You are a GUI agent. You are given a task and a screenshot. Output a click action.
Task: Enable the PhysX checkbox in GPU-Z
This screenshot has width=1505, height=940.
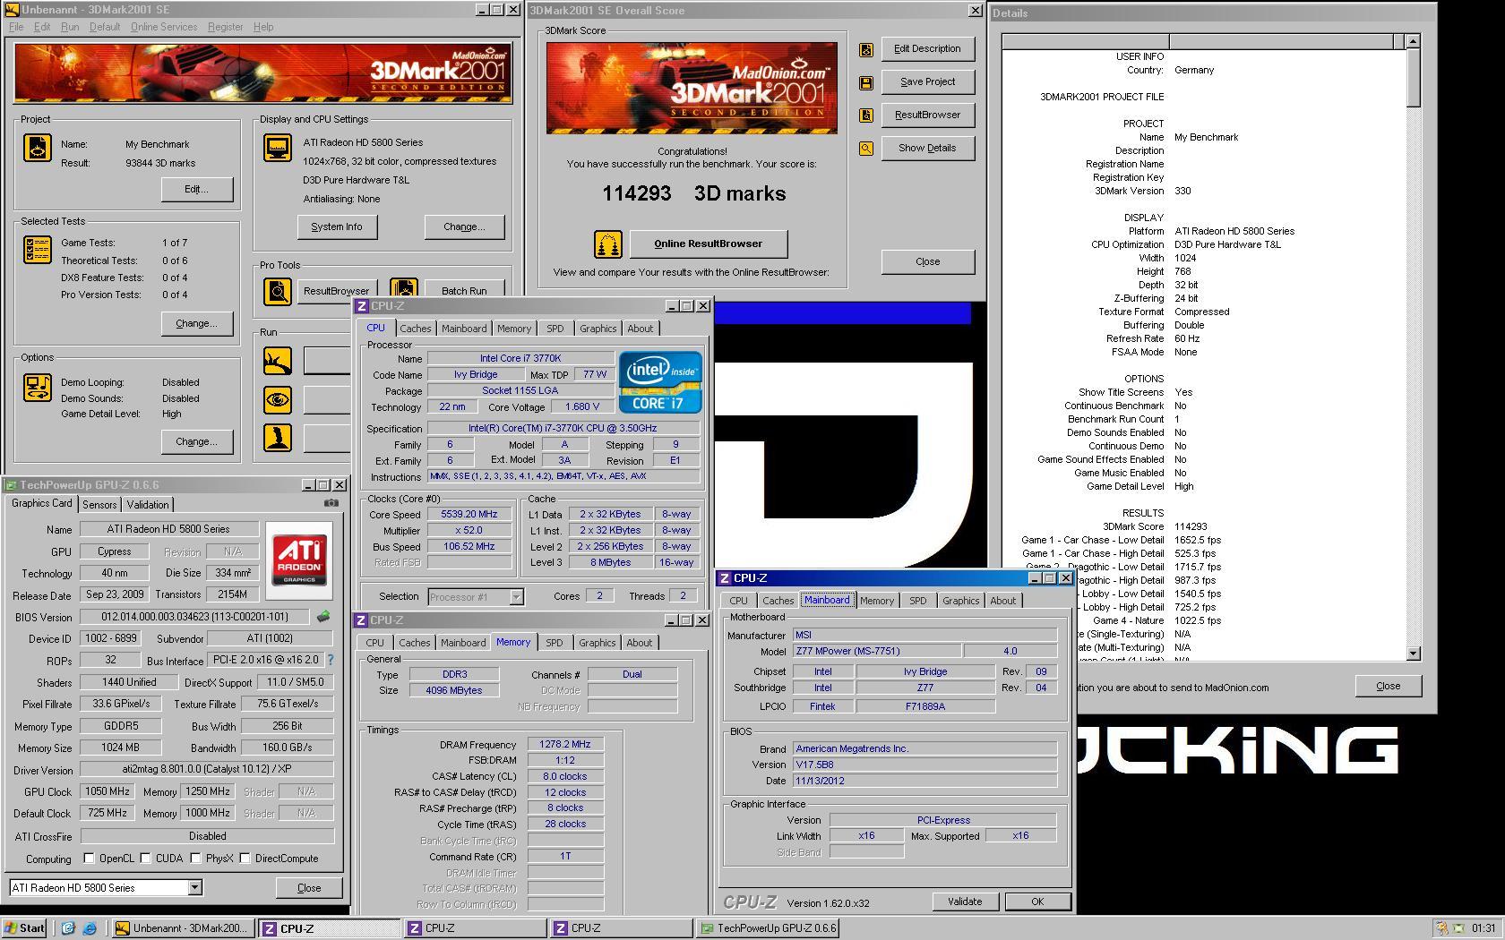tap(194, 858)
